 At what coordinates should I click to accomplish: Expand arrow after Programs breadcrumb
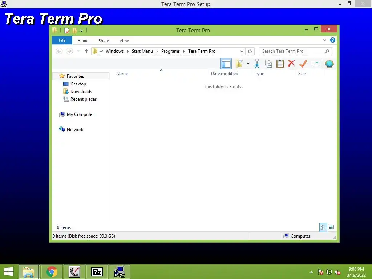(x=184, y=51)
